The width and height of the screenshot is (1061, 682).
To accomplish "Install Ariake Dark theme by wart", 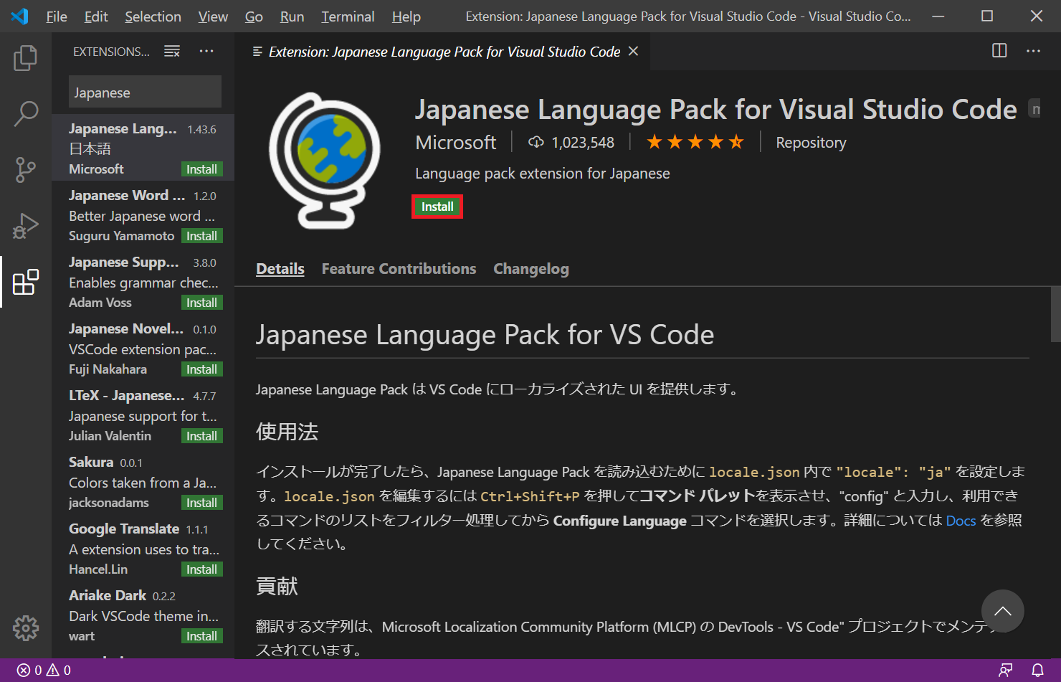I will (201, 636).
